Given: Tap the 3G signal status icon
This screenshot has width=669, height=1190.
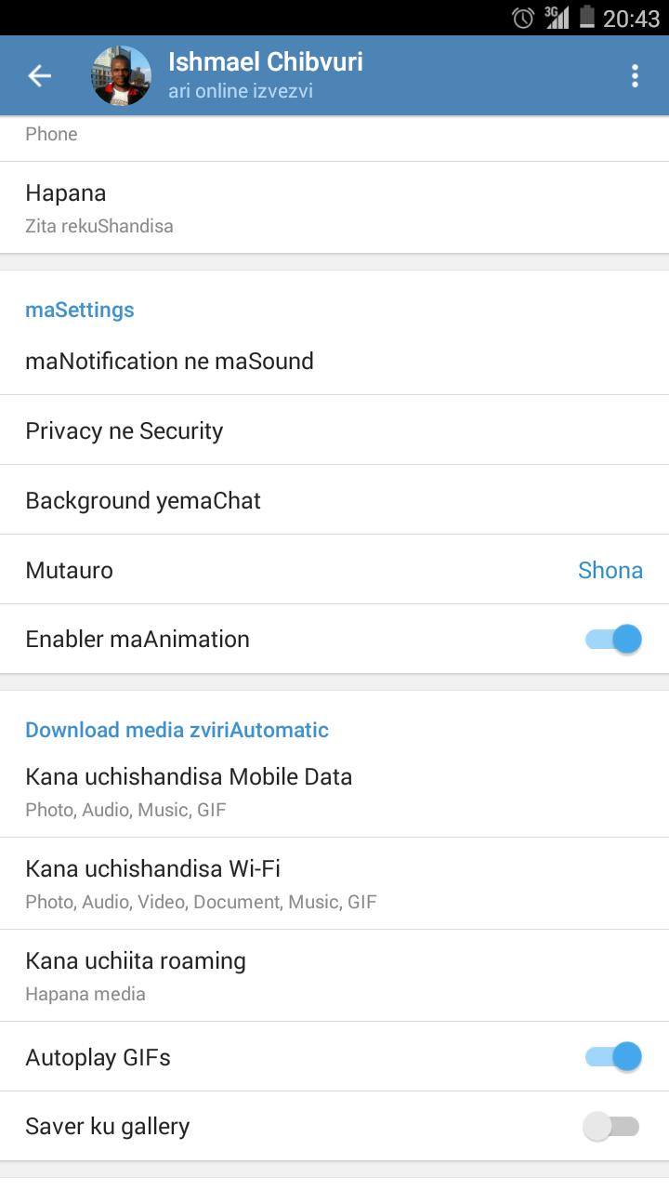Looking at the screenshot, I should [x=556, y=17].
